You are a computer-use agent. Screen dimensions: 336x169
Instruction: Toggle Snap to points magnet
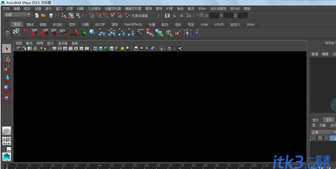[x=105, y=15]
